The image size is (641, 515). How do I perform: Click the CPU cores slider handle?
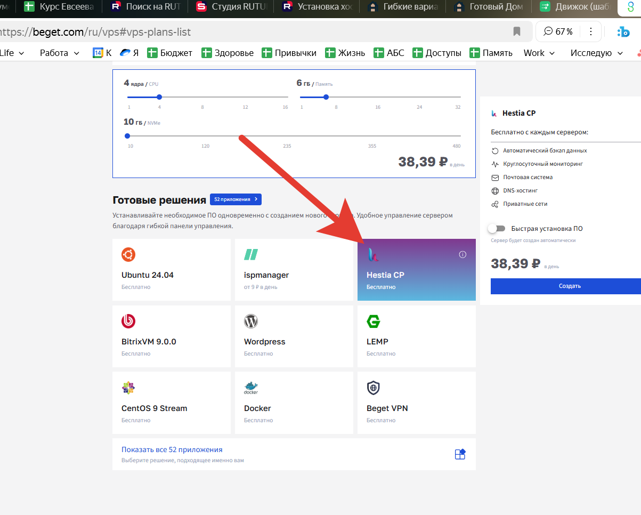tap(159, 97)
